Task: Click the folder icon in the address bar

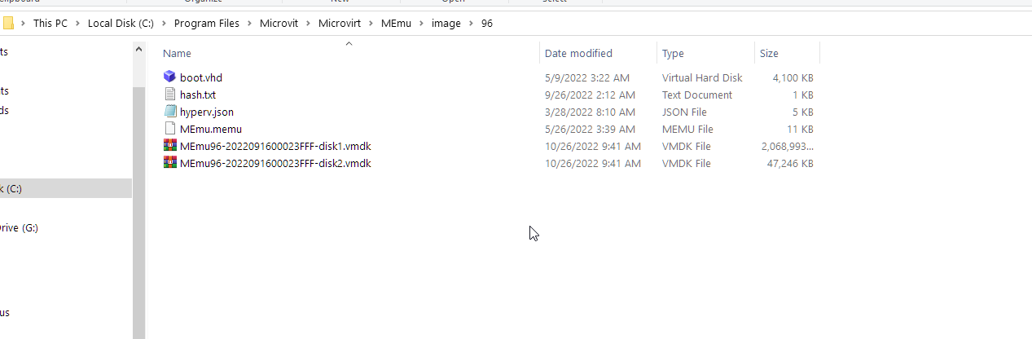Action: coord(8,24)
